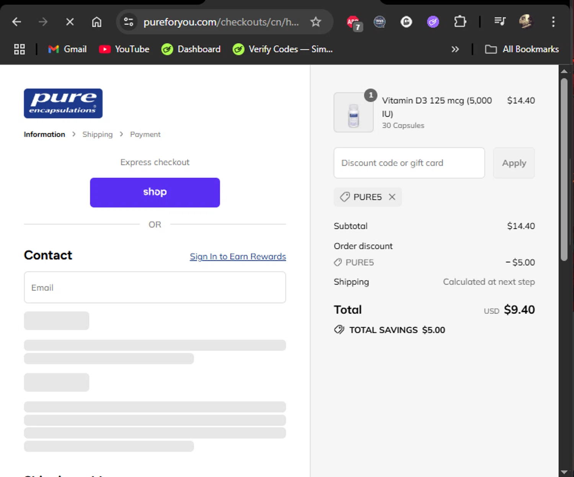Click the PURE5 tag icon in chip
Viewport: 574px width, 477px height.
(345, 197)
